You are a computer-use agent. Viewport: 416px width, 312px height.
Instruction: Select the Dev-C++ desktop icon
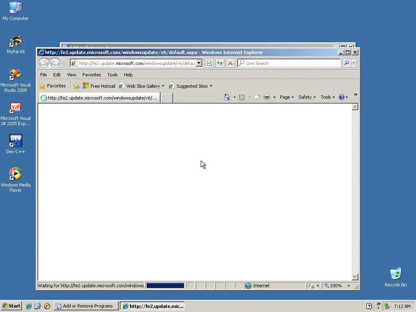click(x=15, y=144)
